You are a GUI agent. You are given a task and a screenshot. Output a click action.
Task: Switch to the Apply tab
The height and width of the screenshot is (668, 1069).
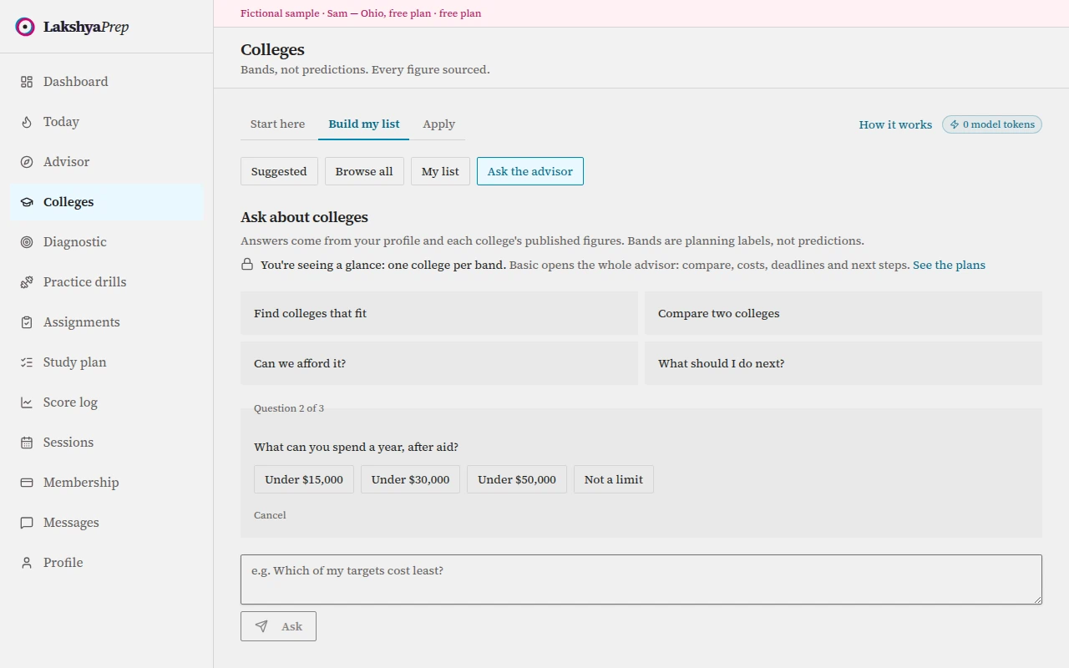click(x=438, y=124)
